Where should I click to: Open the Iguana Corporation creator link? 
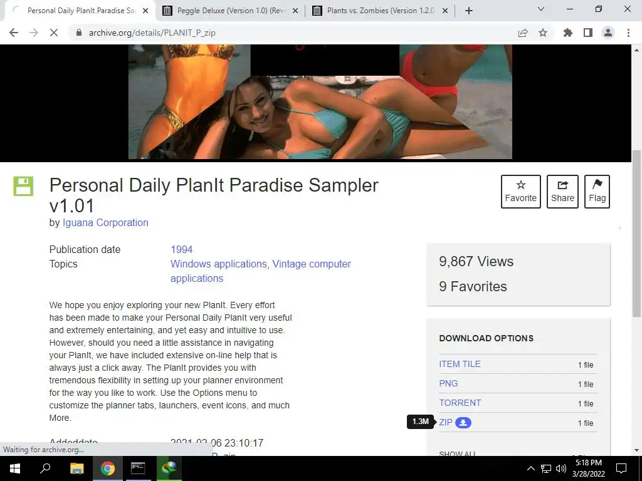point(105,222)
